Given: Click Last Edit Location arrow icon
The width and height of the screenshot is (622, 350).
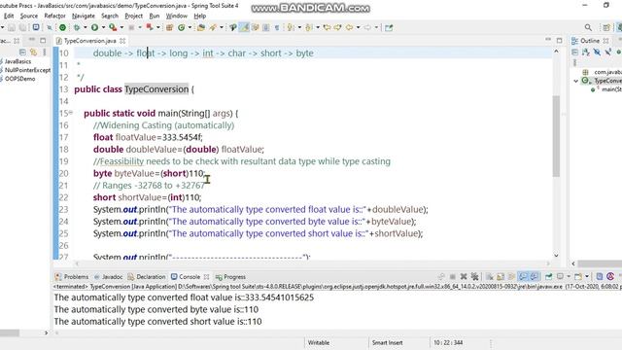Looking at the screenshot, I should [327, 27].
